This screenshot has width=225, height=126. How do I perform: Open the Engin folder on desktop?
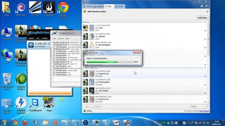pos(7,8)
